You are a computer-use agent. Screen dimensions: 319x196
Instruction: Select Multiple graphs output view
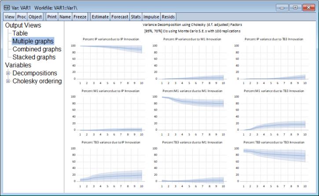tap(33, 41)
